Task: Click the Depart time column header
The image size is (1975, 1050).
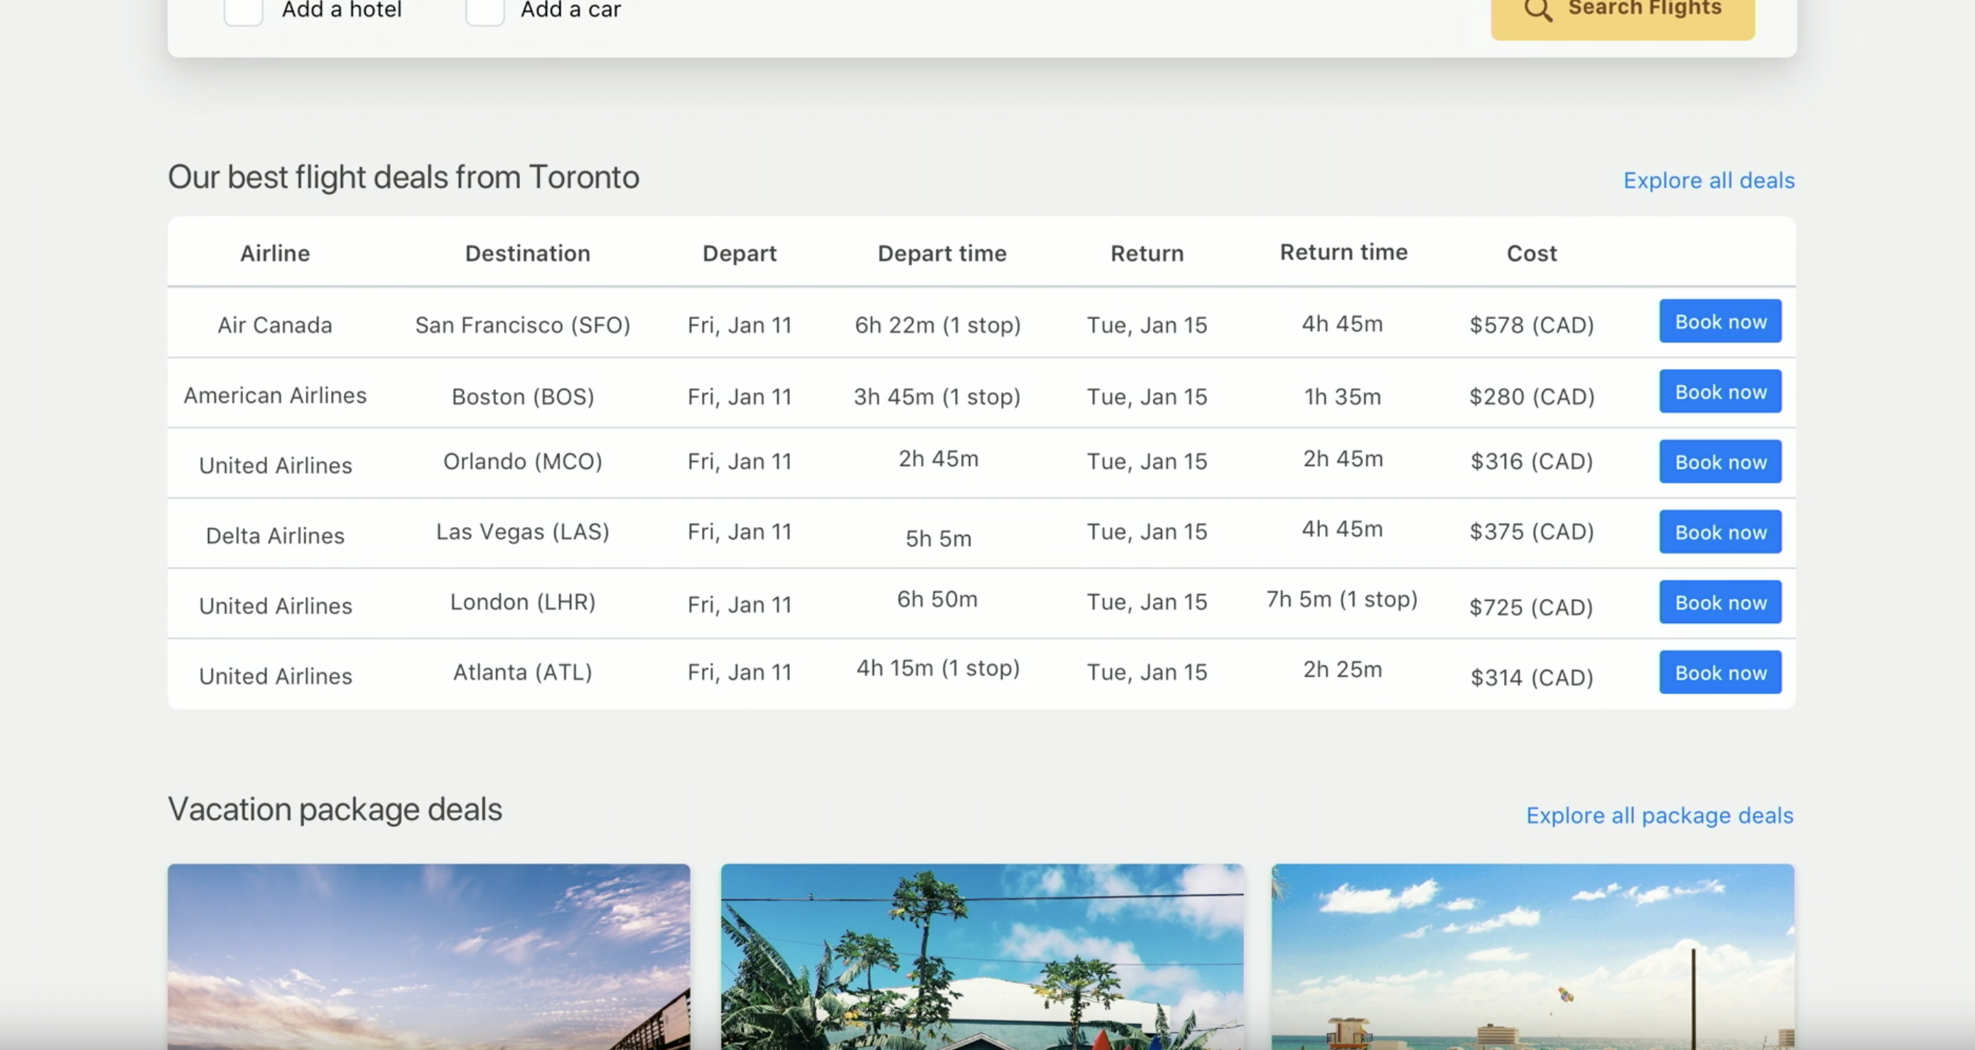Action: click(x=941, y=253)
